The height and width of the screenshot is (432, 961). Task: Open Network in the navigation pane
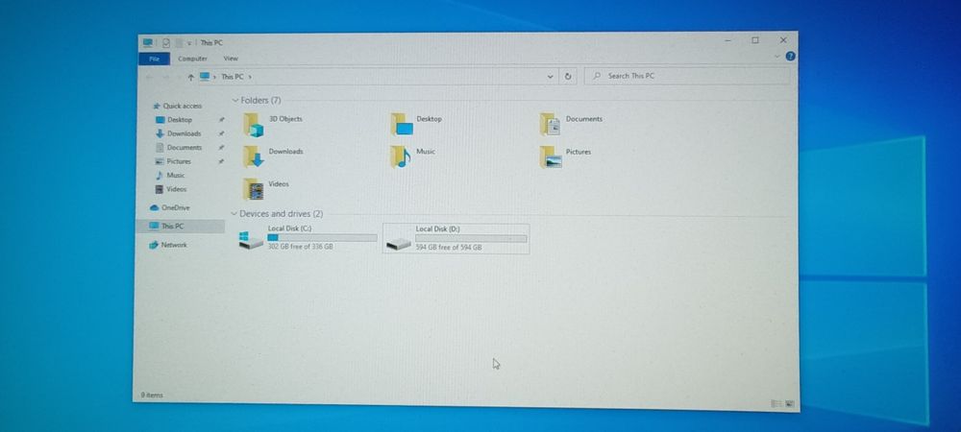pos(168,245)
